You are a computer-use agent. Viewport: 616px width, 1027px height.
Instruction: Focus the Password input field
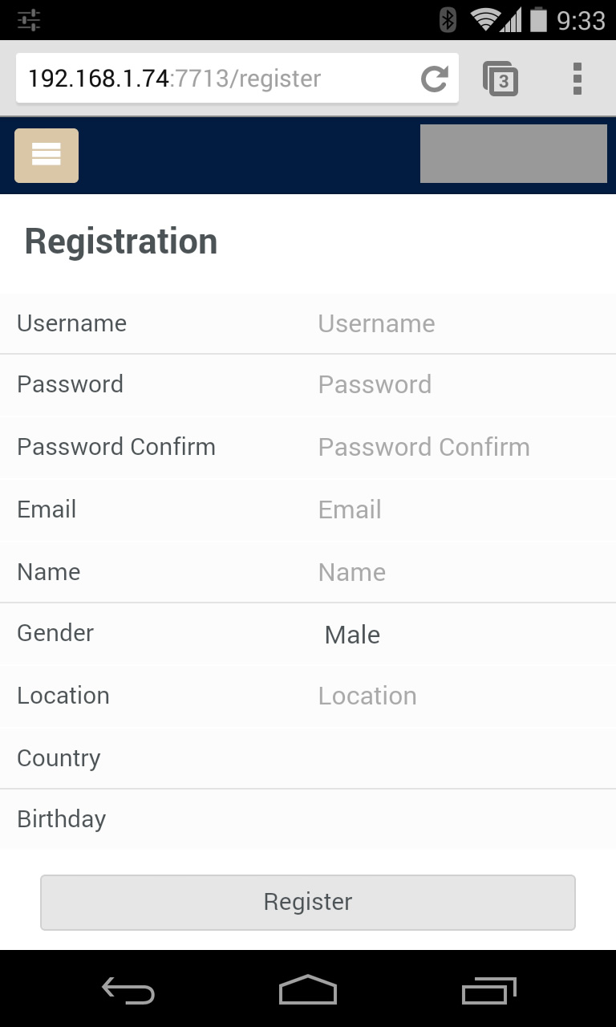coord(457,384)
